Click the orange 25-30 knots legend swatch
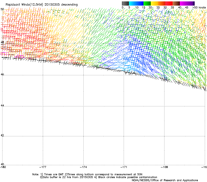The image size is (207, 182). (x=162, y=3)
